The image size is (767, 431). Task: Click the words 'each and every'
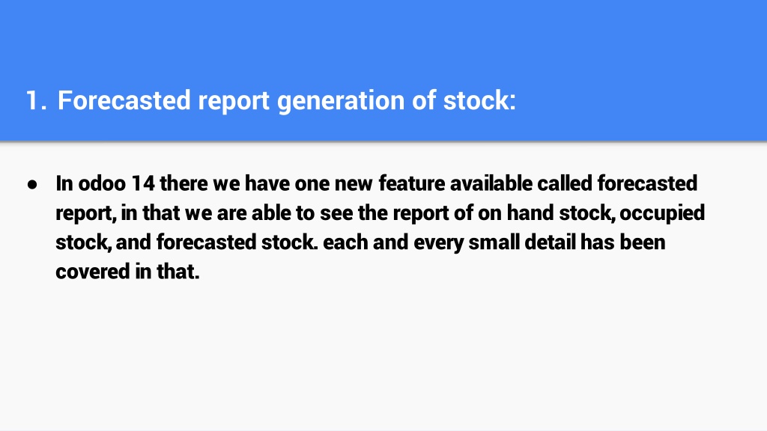pos(393,243)
